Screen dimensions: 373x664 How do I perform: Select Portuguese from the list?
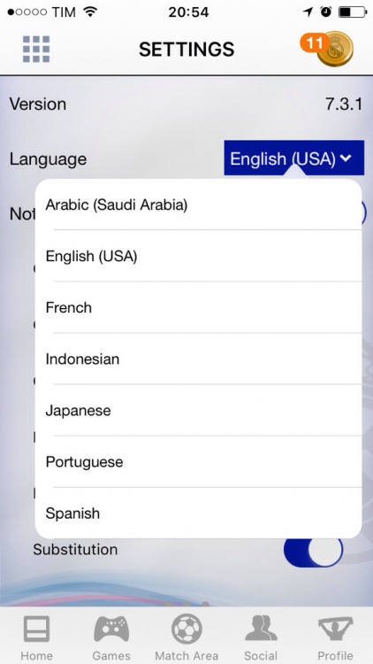tap(198, 461)
